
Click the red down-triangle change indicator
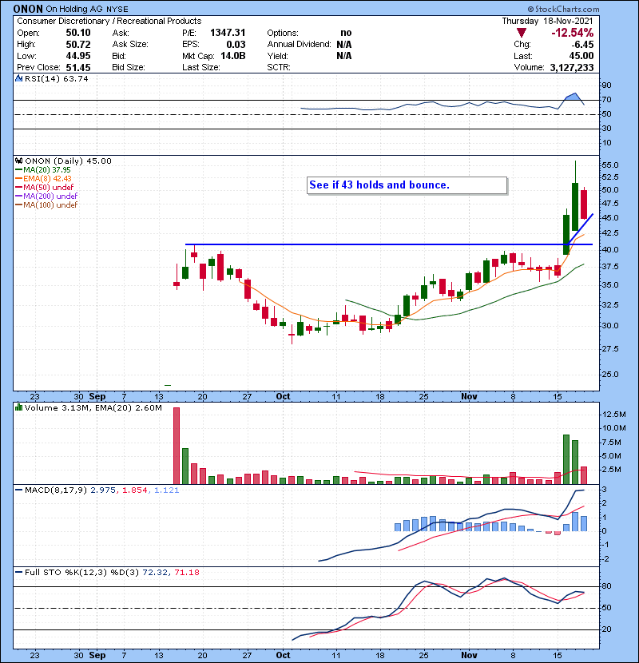[x=522, y=33]
